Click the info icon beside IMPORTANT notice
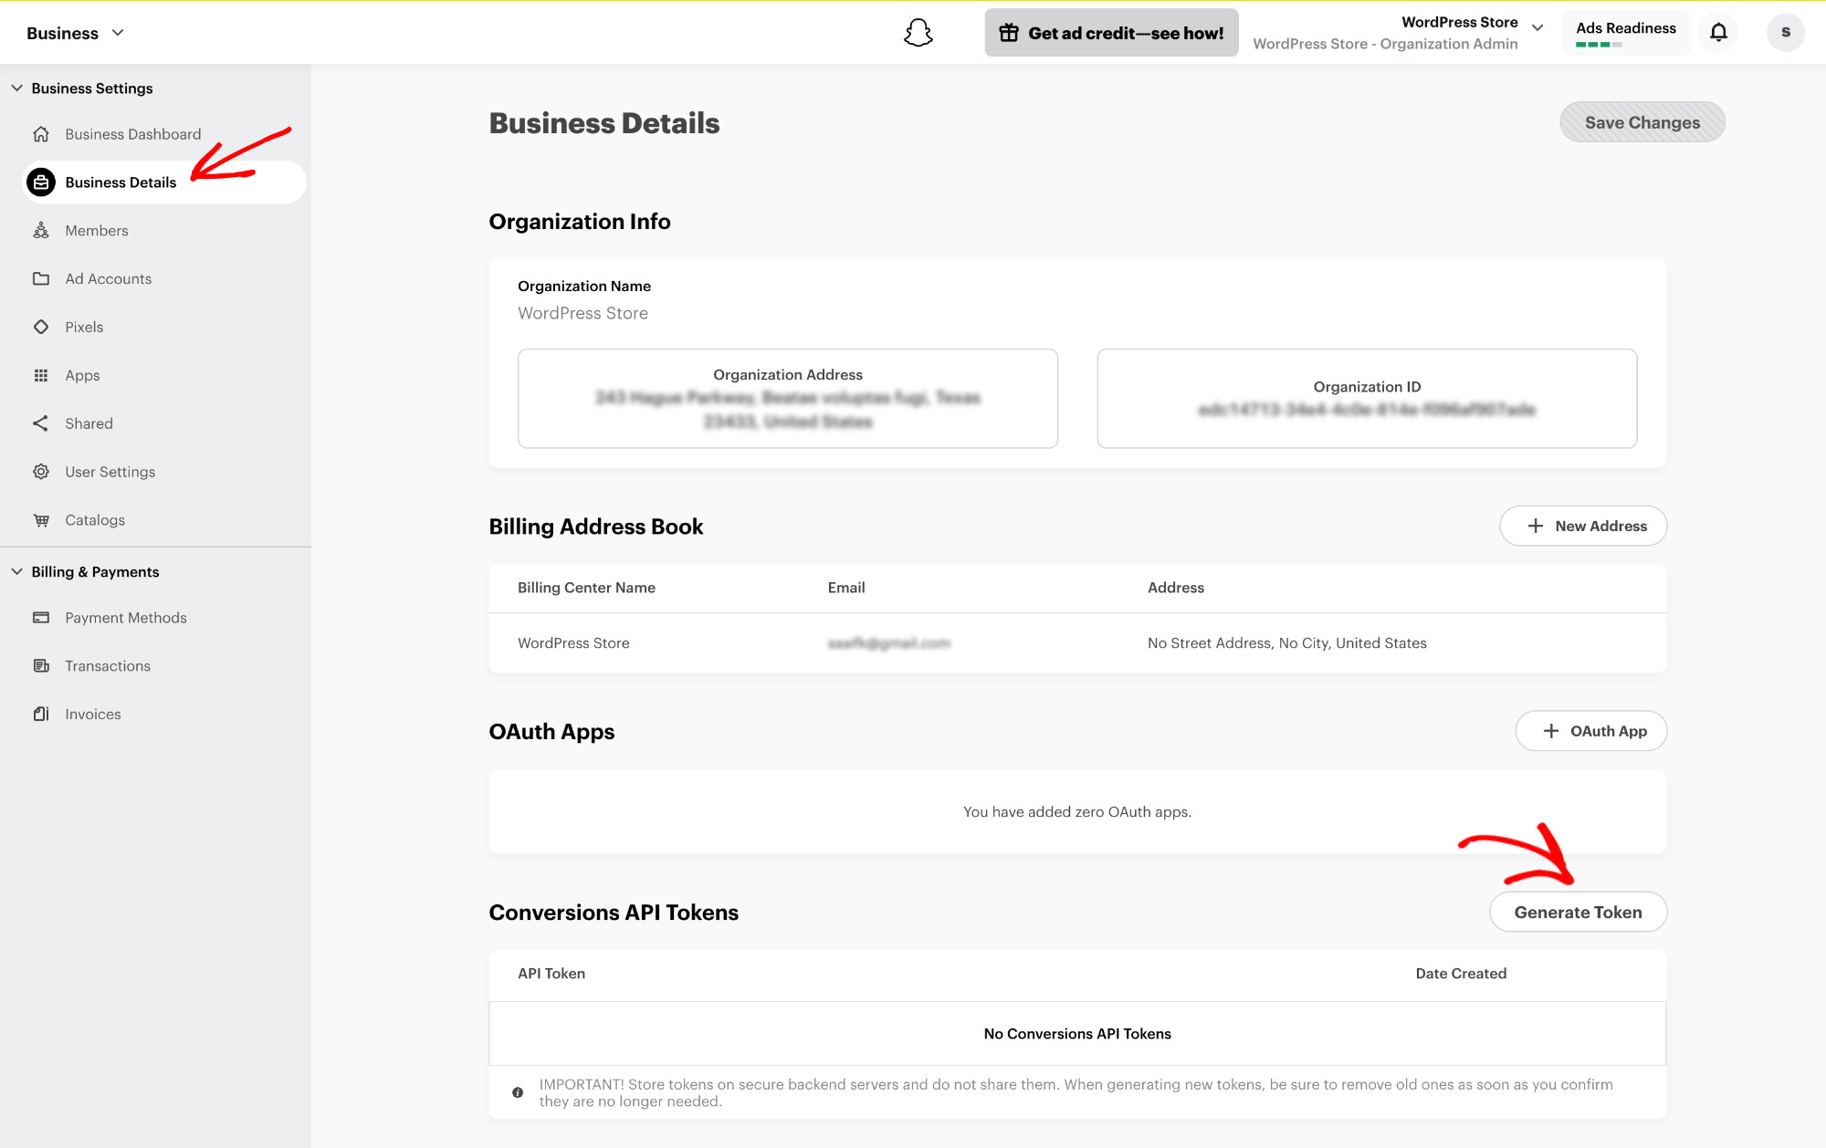This screenshot has height=1148, width=1826. click(518, 1092)
